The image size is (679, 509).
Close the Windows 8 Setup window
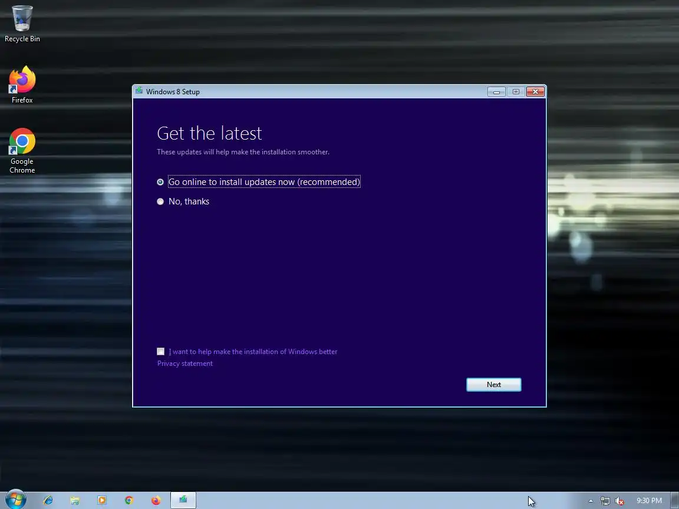pos(535,92)
